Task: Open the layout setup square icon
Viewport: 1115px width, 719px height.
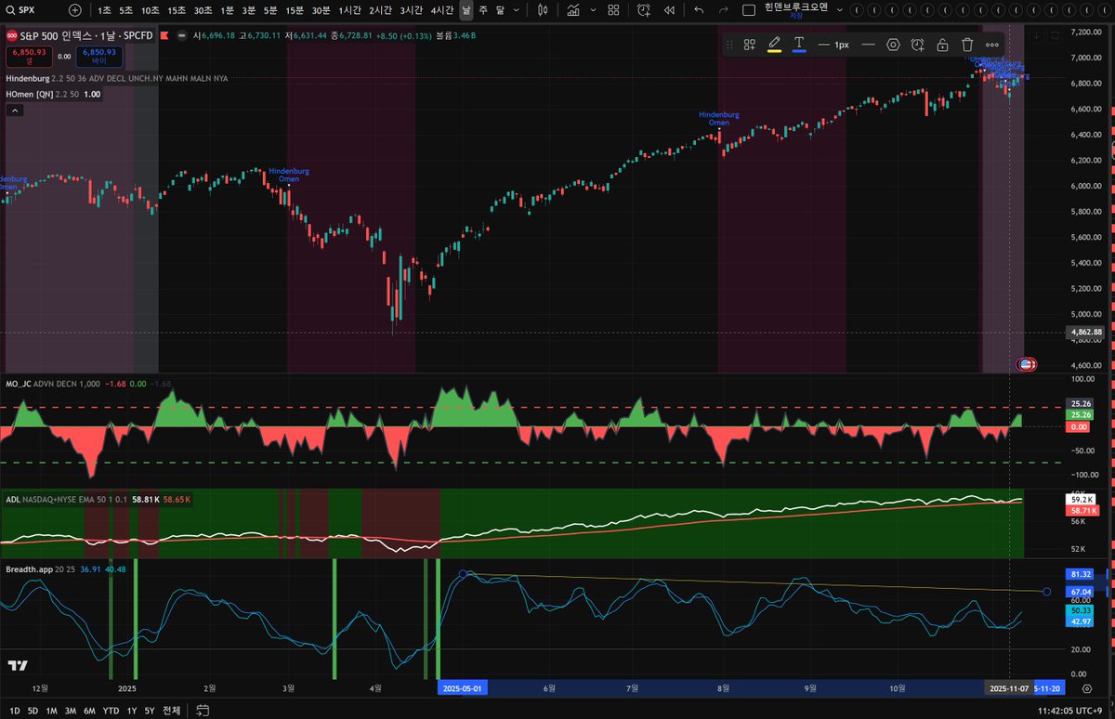Action: tap(749, 9)
